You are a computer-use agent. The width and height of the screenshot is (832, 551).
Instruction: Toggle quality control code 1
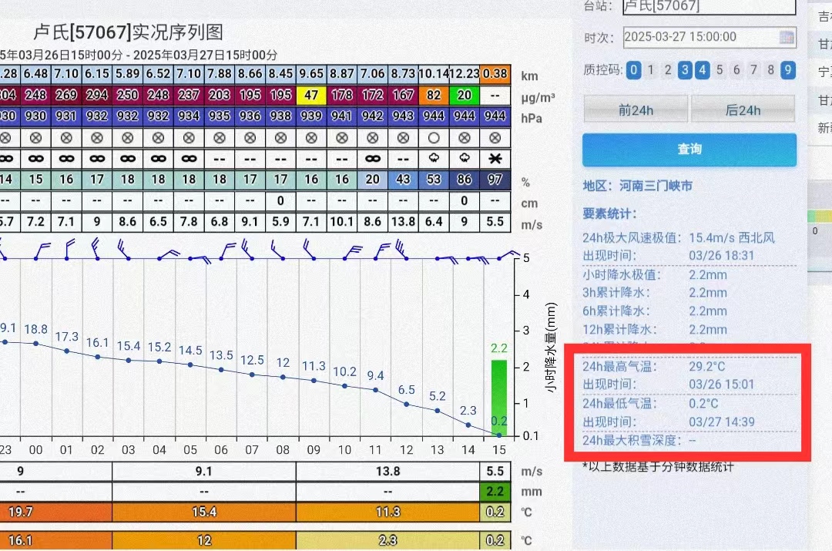pyautogui.click(x=650, y=70)
